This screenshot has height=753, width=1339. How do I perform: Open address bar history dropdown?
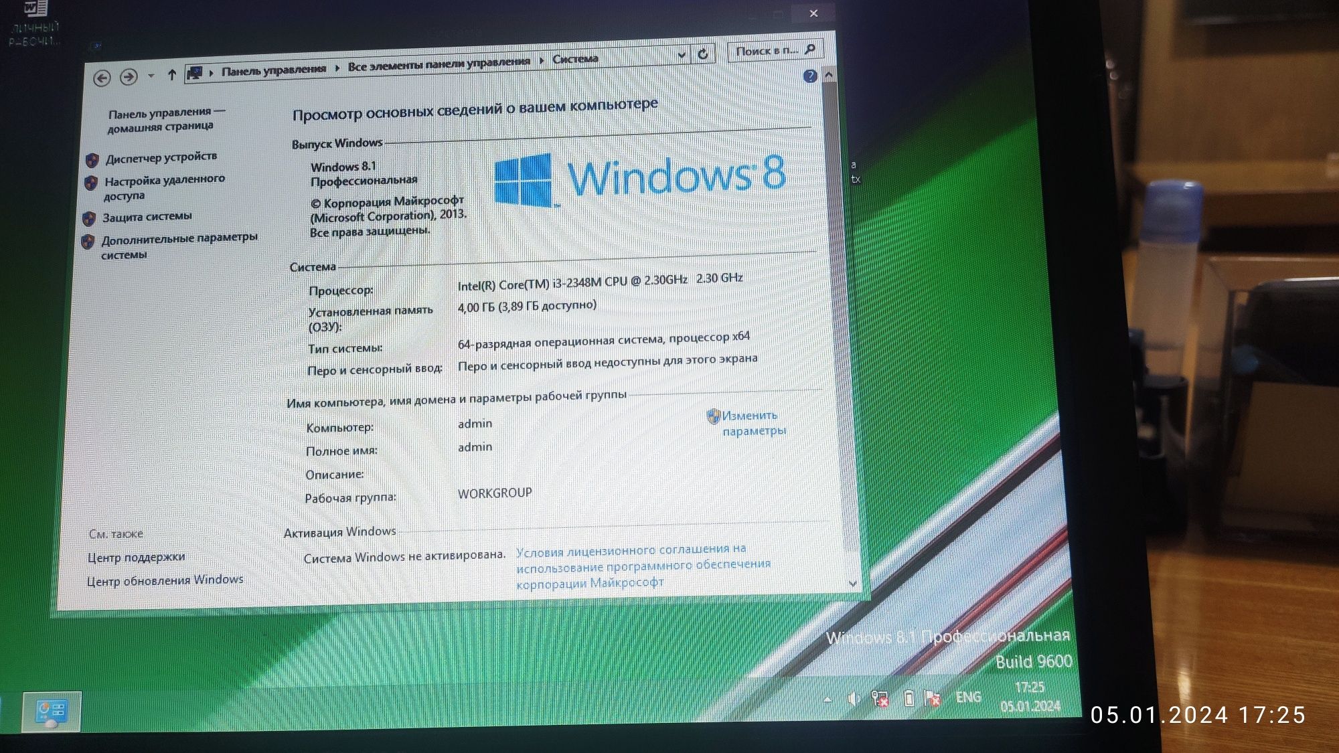[x=682, y=55]
